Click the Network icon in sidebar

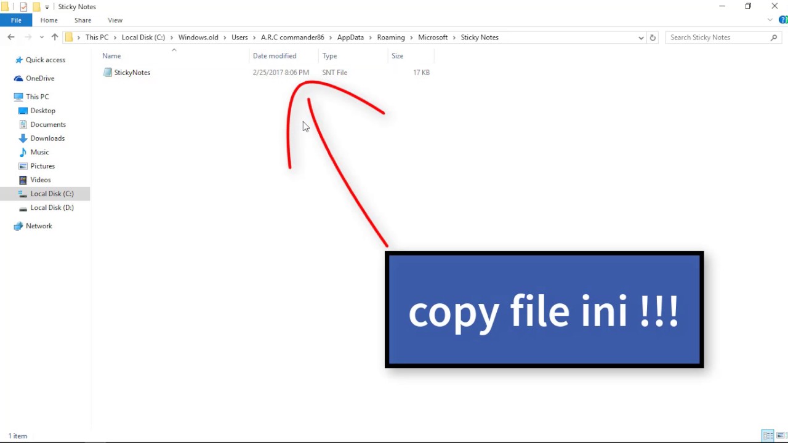coord(18,226)
